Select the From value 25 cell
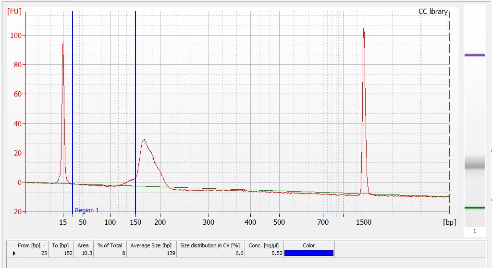Screen dimensions: 492x268 click(32, 253)
